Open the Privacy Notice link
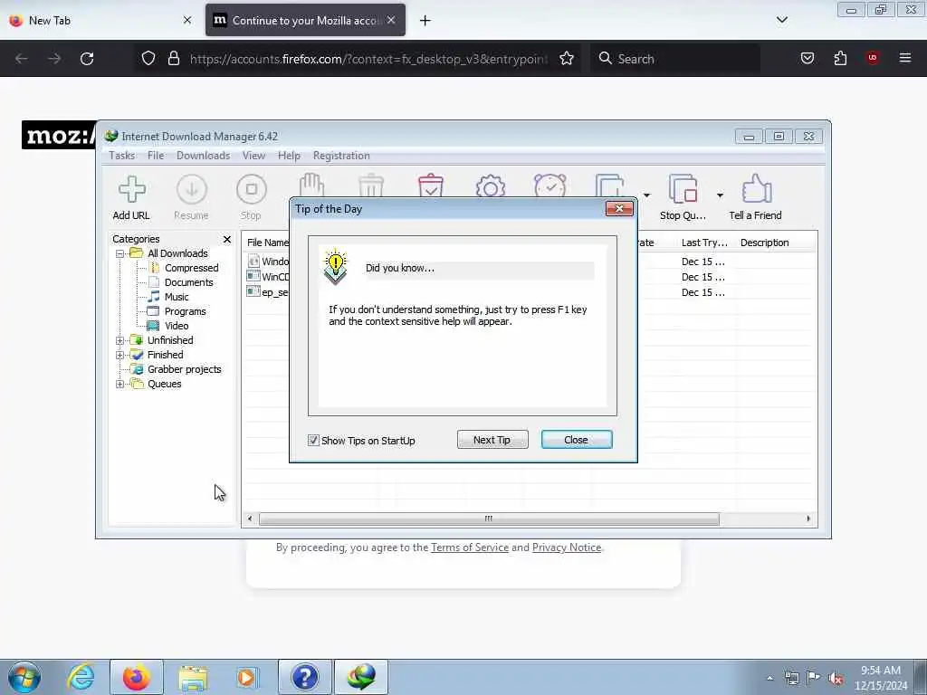The image size is (927, 695). 567,547
